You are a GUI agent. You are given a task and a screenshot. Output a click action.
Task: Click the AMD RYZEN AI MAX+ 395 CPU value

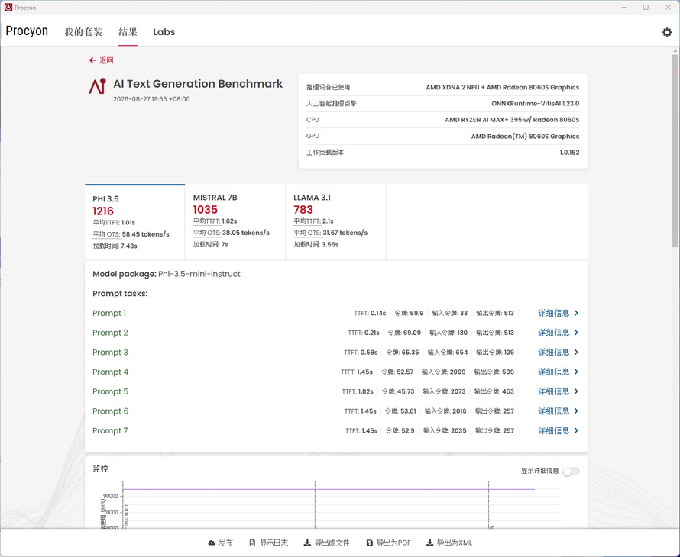pos(512,120)
